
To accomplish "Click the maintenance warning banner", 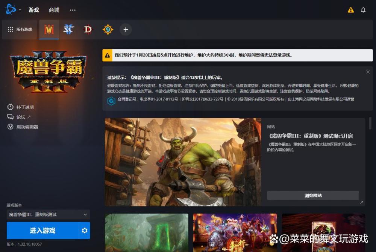I will point(238,55).
